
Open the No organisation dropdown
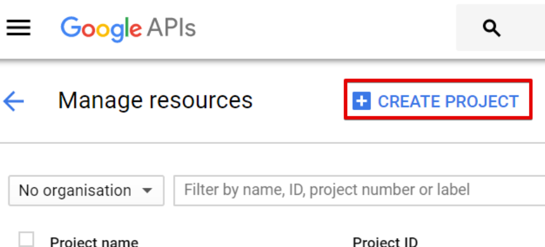(86, 190)
